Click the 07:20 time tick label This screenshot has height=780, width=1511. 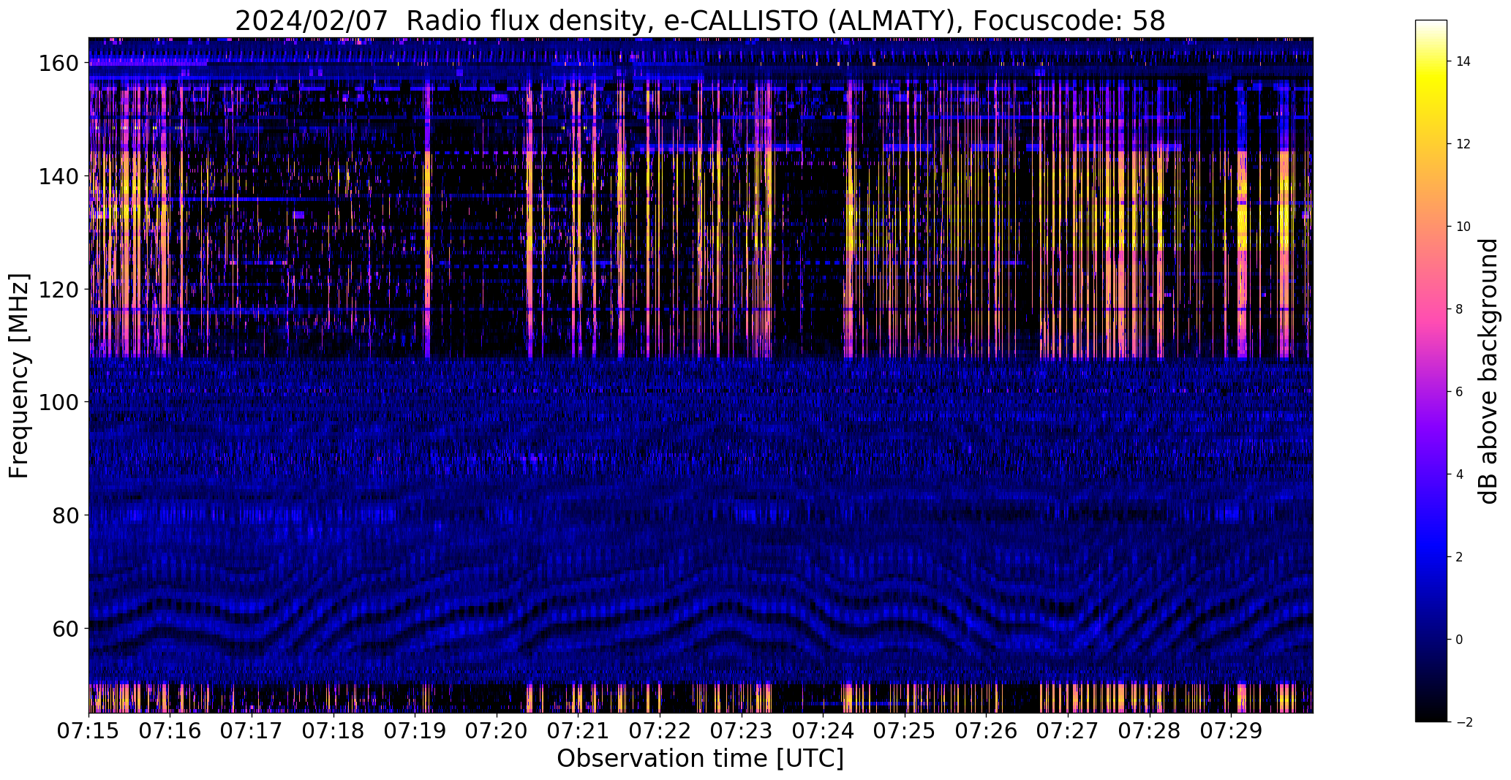coord(497,731)
